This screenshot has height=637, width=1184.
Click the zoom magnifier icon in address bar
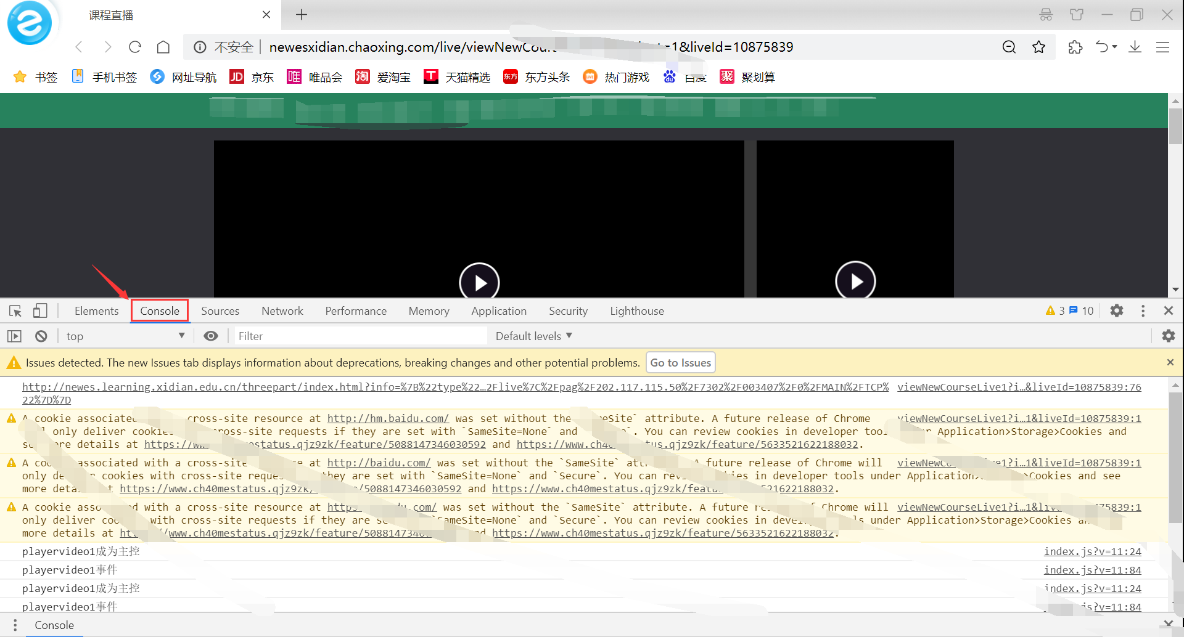click(x=1009, y=47)
